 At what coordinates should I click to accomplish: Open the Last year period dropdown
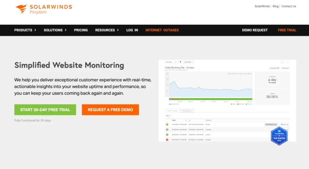pos(171,62)
